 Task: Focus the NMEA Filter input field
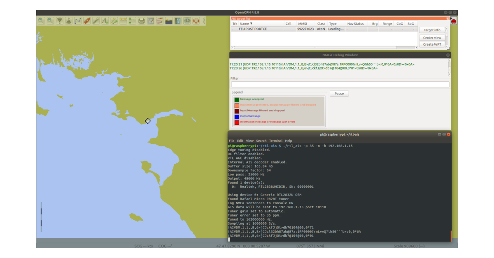click(340, 84)
